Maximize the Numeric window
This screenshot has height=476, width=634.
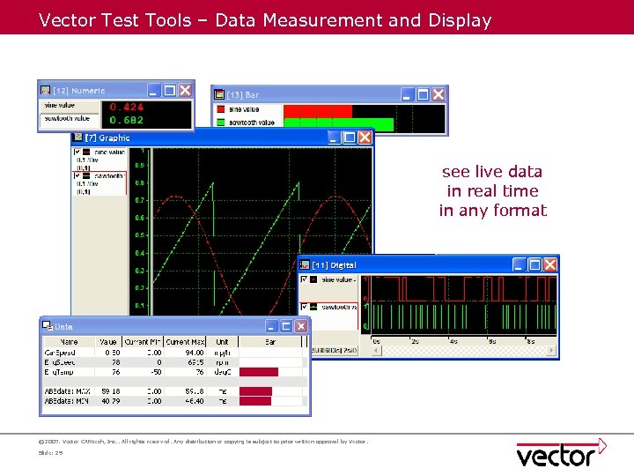coord(170,90)
